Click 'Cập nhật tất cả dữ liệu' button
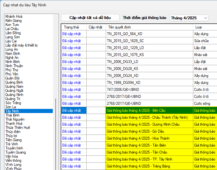Viewport: 217px width, 170px height. coord(90,18)
